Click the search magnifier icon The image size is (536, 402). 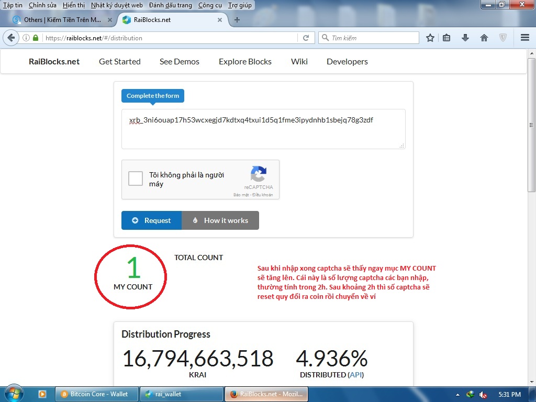pyautogui.click(x=326, y=38)
